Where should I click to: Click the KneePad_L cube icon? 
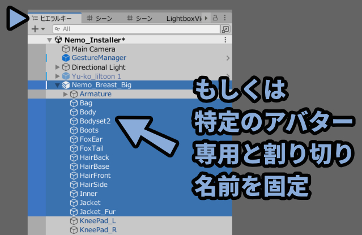point(74,221)
